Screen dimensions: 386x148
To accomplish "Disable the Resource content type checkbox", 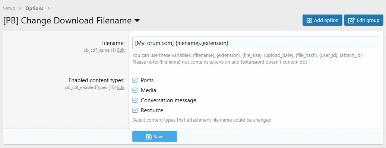I will (135, 110).
